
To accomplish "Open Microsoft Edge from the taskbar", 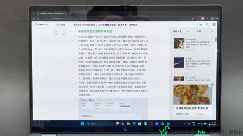I will [134, 124].
